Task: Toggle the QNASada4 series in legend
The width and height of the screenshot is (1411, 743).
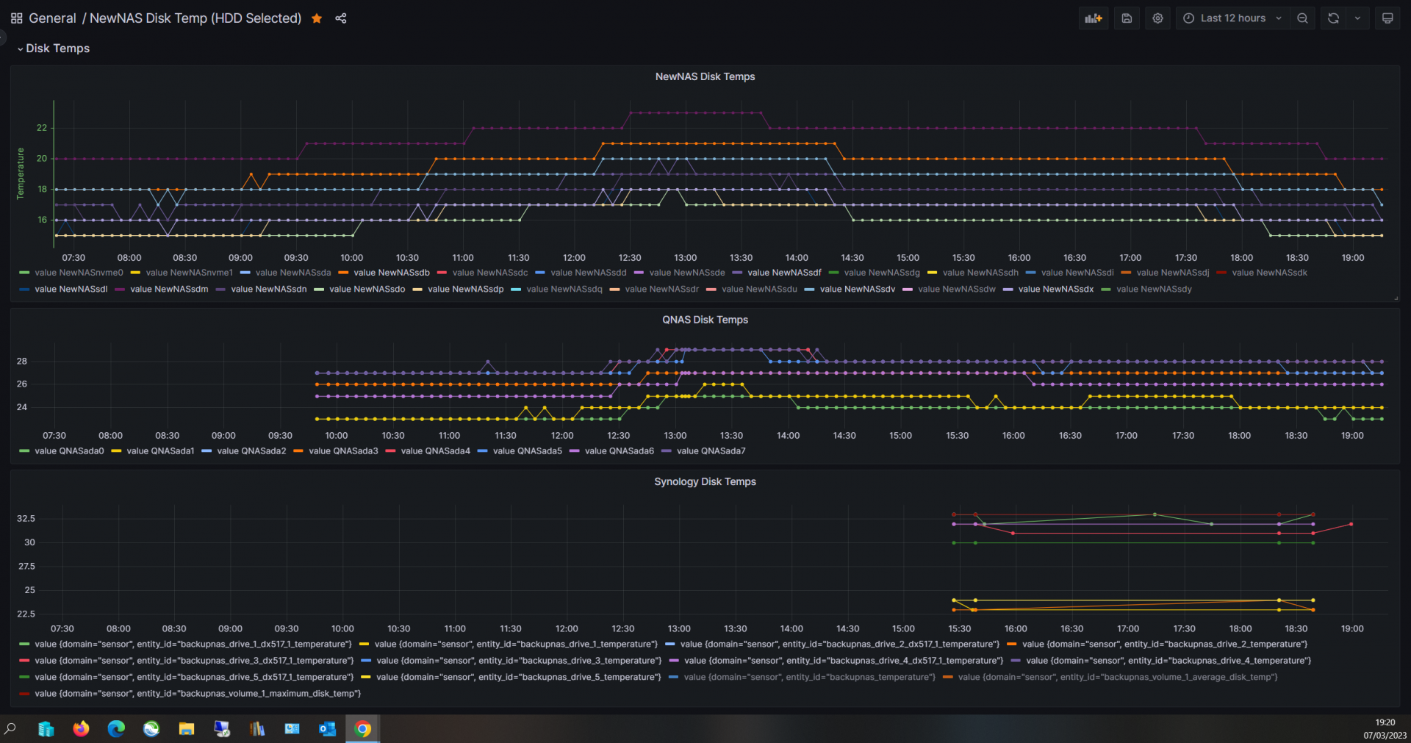Action: (x=435, y=451)
